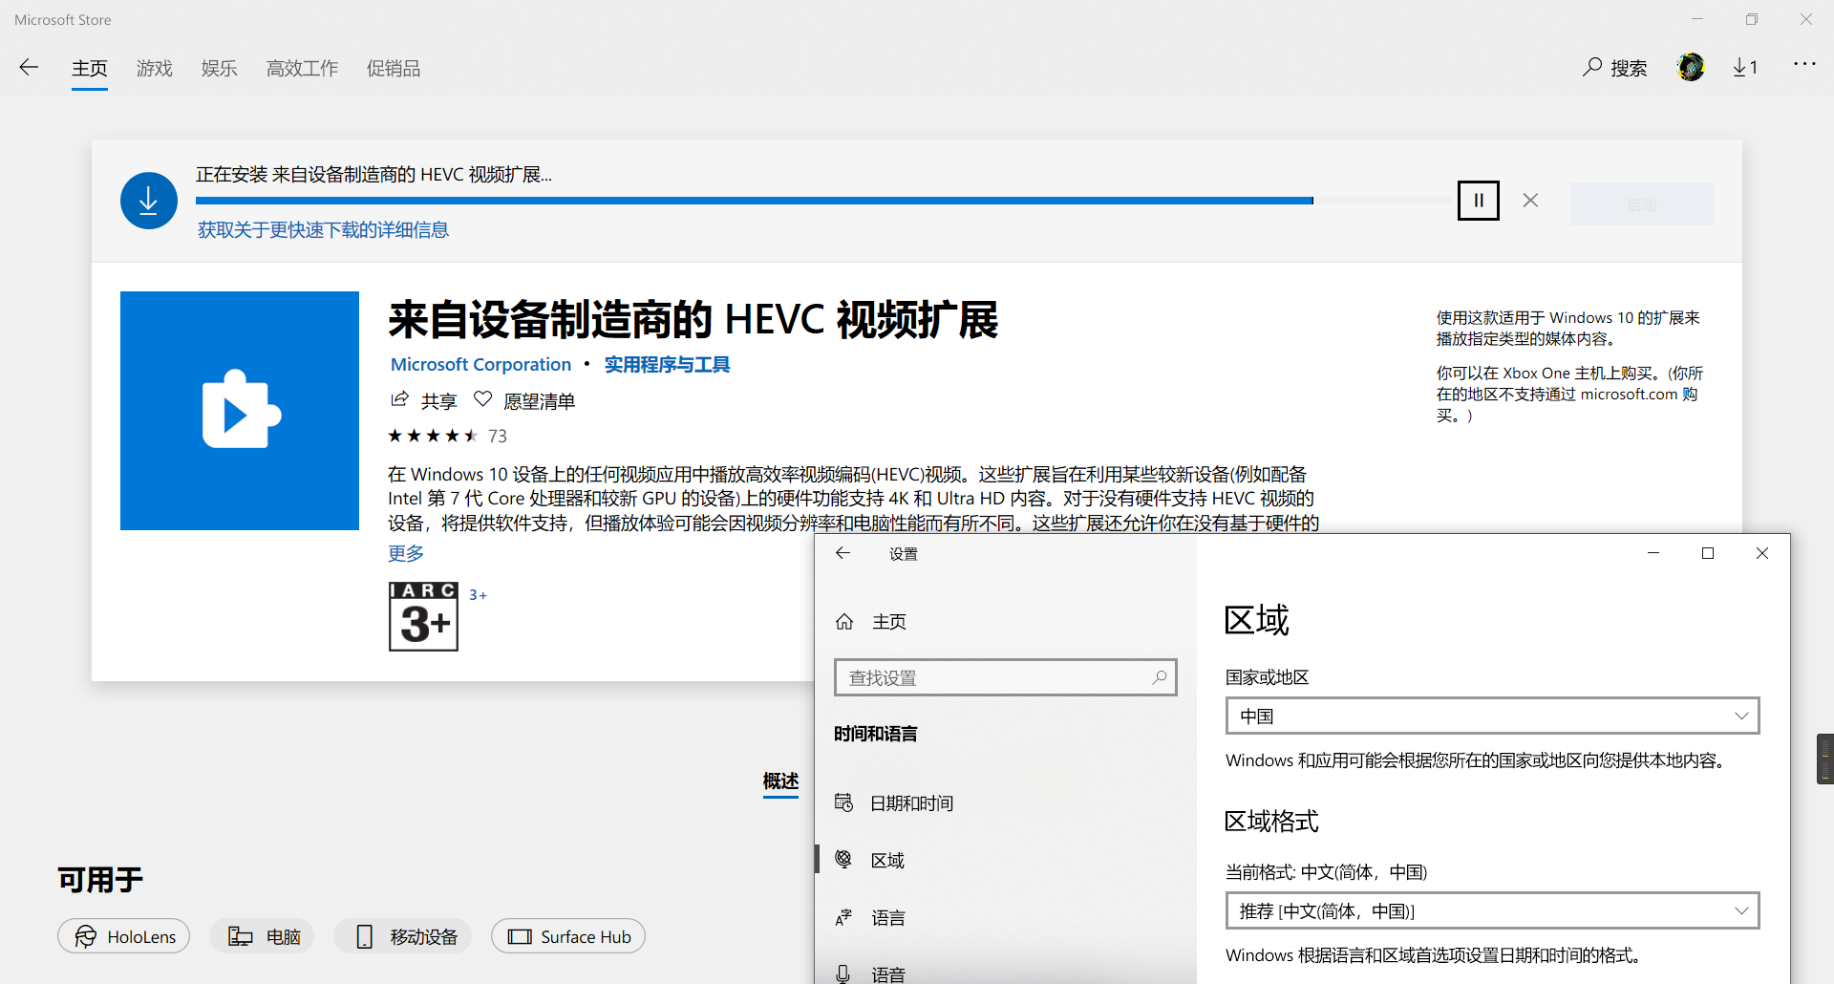Open the Store more options menu
The image size is (1834, 984).
(1804, 64)
